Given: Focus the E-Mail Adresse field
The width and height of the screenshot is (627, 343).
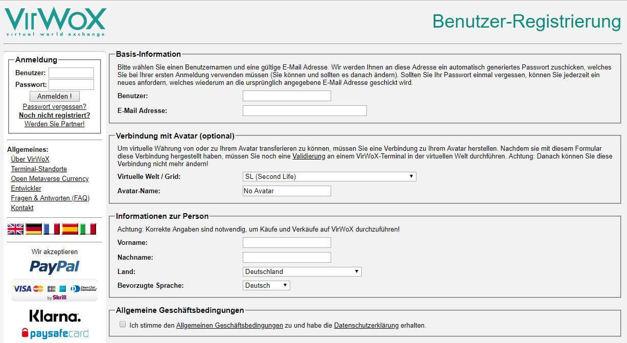Looking at the screenshot, I should [305, 110].
